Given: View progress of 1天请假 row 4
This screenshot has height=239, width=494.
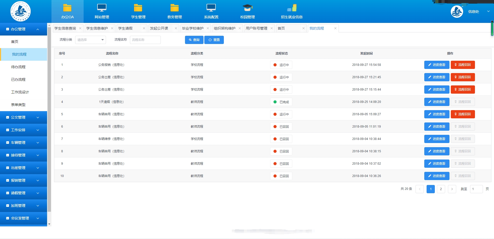Looking at the screenshot, I should click(437, 102).
